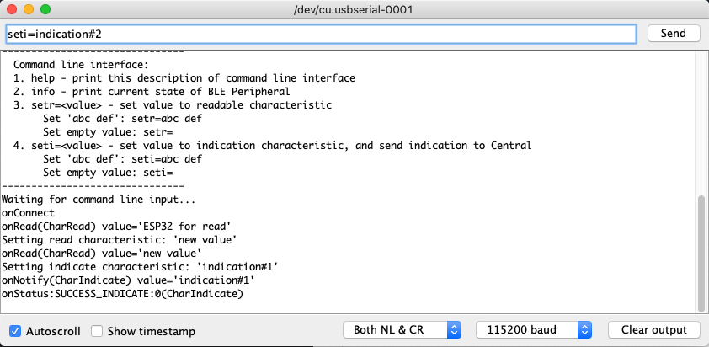This screenshot has width=709, height=347.
Task: Click the help command description line
Action: 184,77
